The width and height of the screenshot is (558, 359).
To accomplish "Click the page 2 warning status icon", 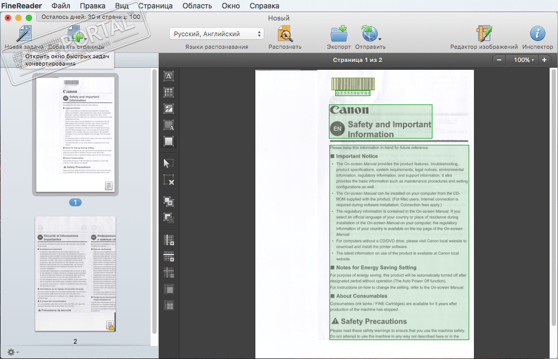I will point(110,325).
